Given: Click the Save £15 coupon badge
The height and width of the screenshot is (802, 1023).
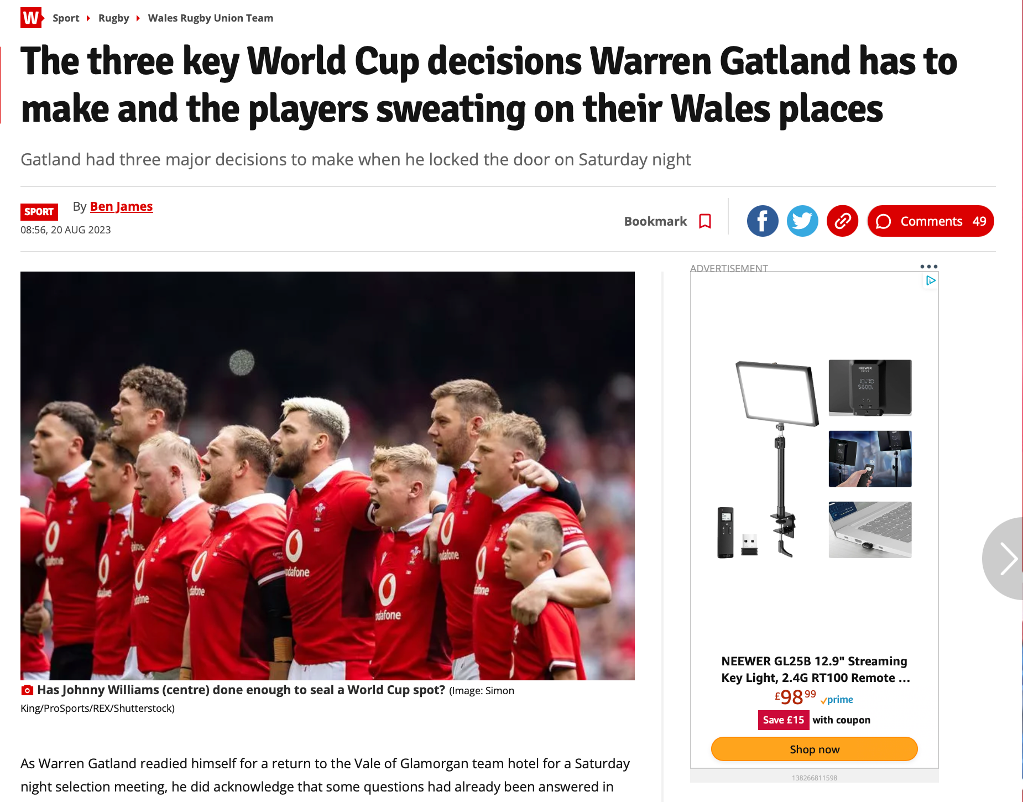Looking at the screenshot, I should point(784,720).
